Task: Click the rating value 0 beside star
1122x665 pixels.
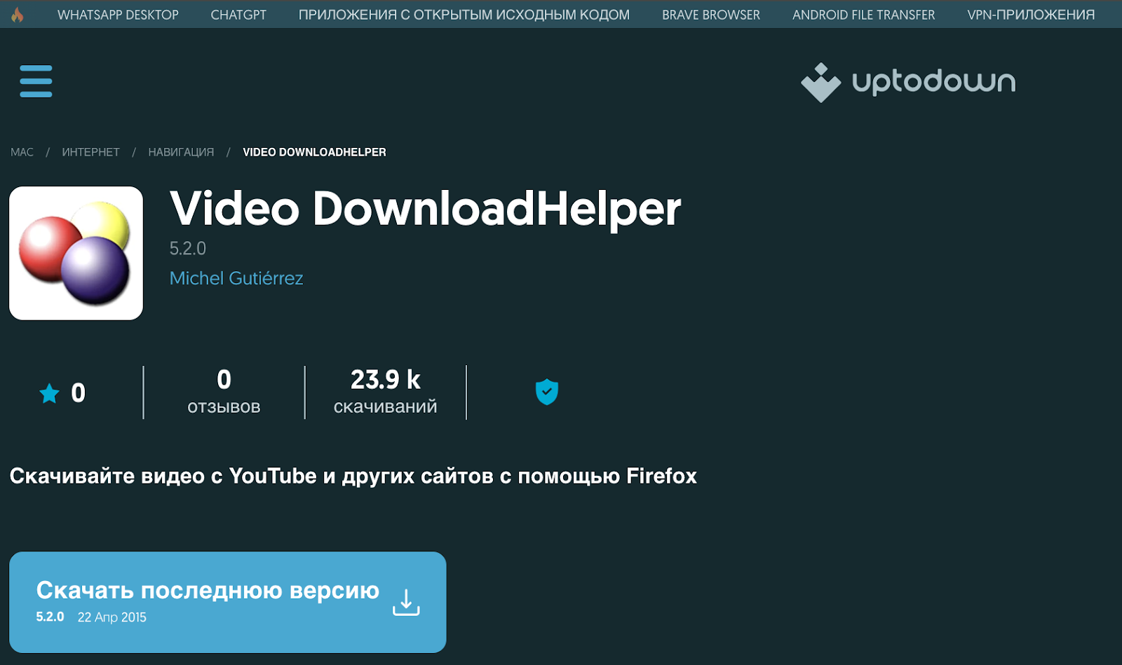Action: click(x=78, y=393)
